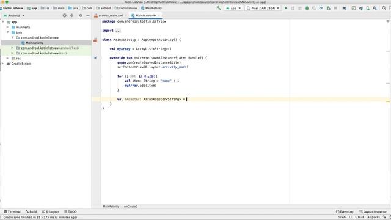The image size is (391, 220).
Task: Click the Stop square icon
Action: 335,8
